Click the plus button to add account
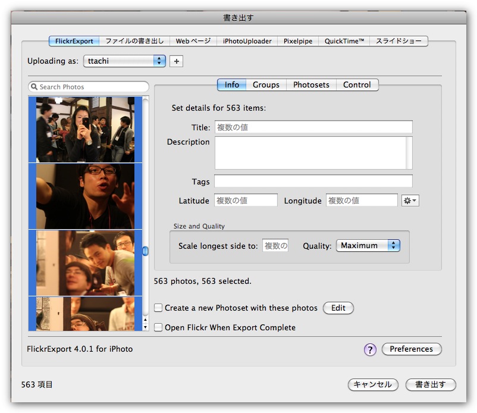 click(176, 61)
